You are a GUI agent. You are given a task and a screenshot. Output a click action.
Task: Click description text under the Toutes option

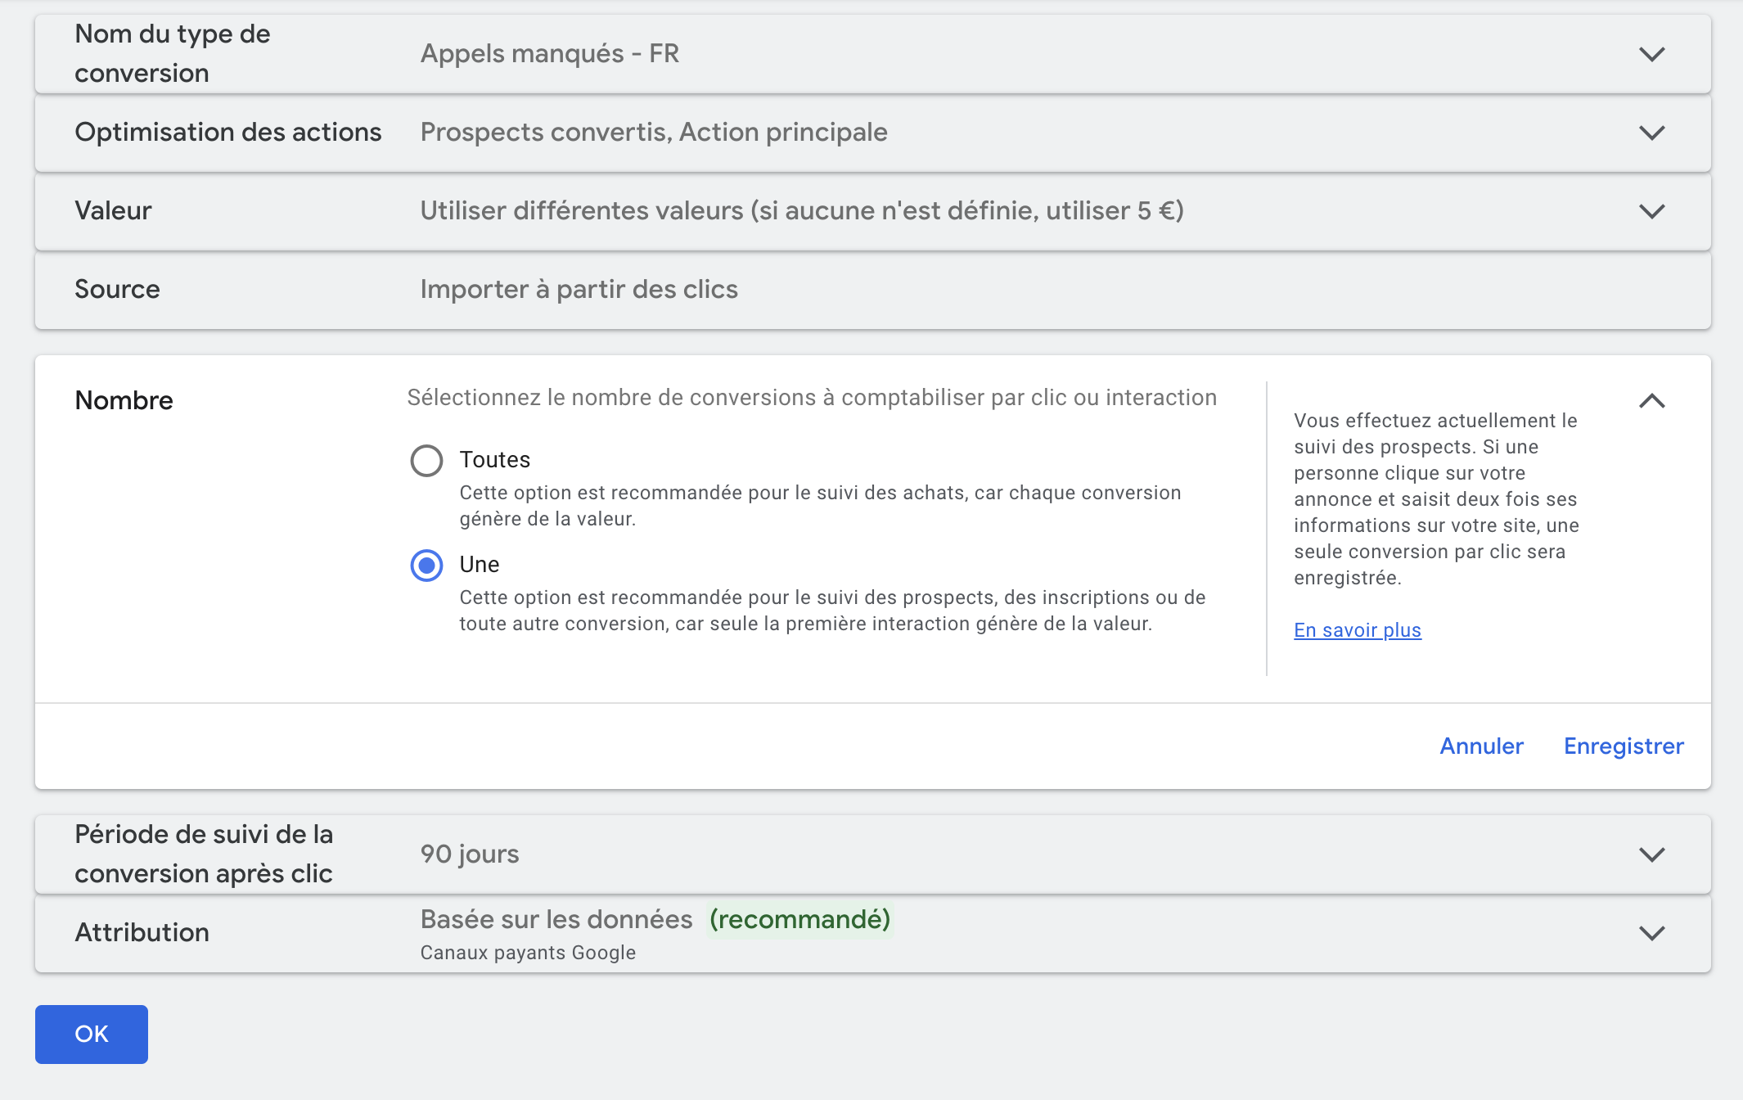click(820, 506)
